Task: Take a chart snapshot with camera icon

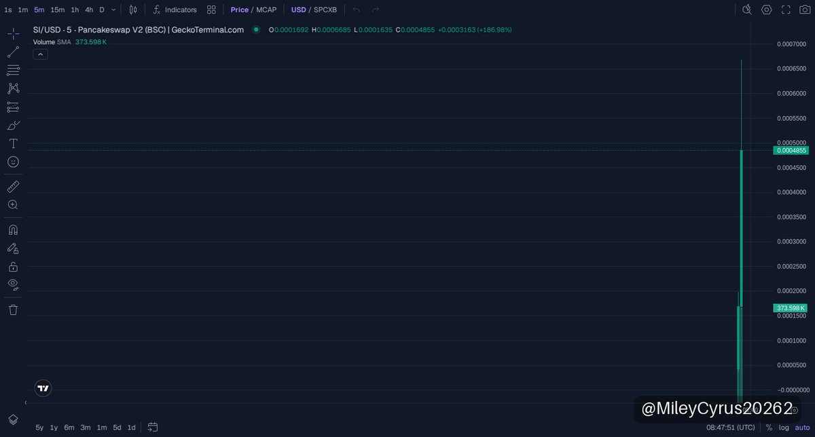Action: (805, 9)
